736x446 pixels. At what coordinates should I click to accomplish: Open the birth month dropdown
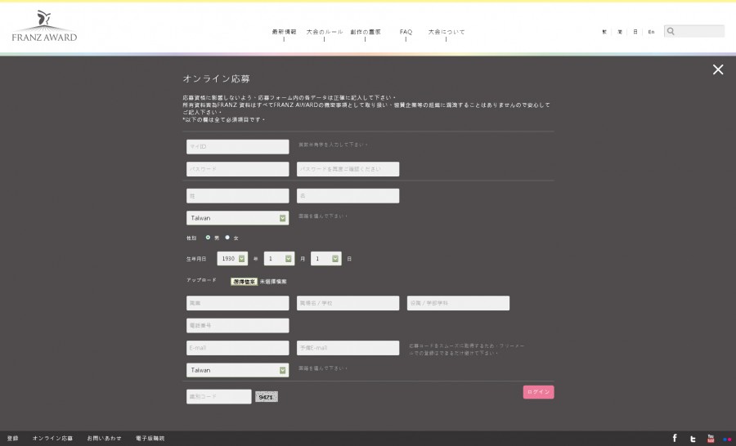[280, 258]
